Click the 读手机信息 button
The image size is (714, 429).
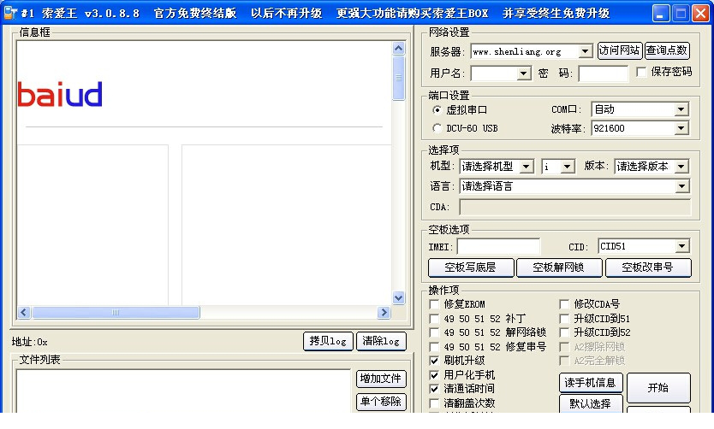point(590,383)
